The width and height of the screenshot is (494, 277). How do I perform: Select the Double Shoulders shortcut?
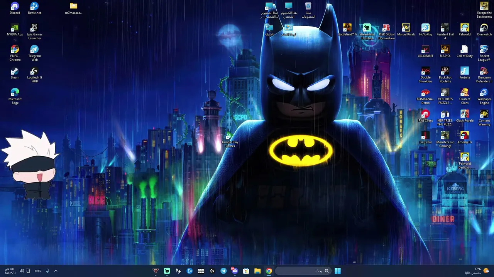coord(425,75)
